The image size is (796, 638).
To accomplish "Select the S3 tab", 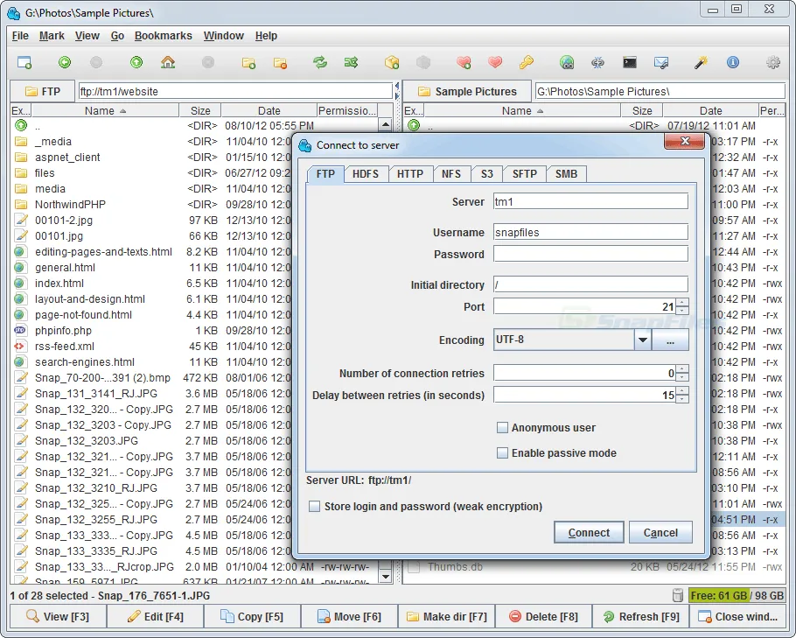I will pyautogui.click(x=487, y=174).
